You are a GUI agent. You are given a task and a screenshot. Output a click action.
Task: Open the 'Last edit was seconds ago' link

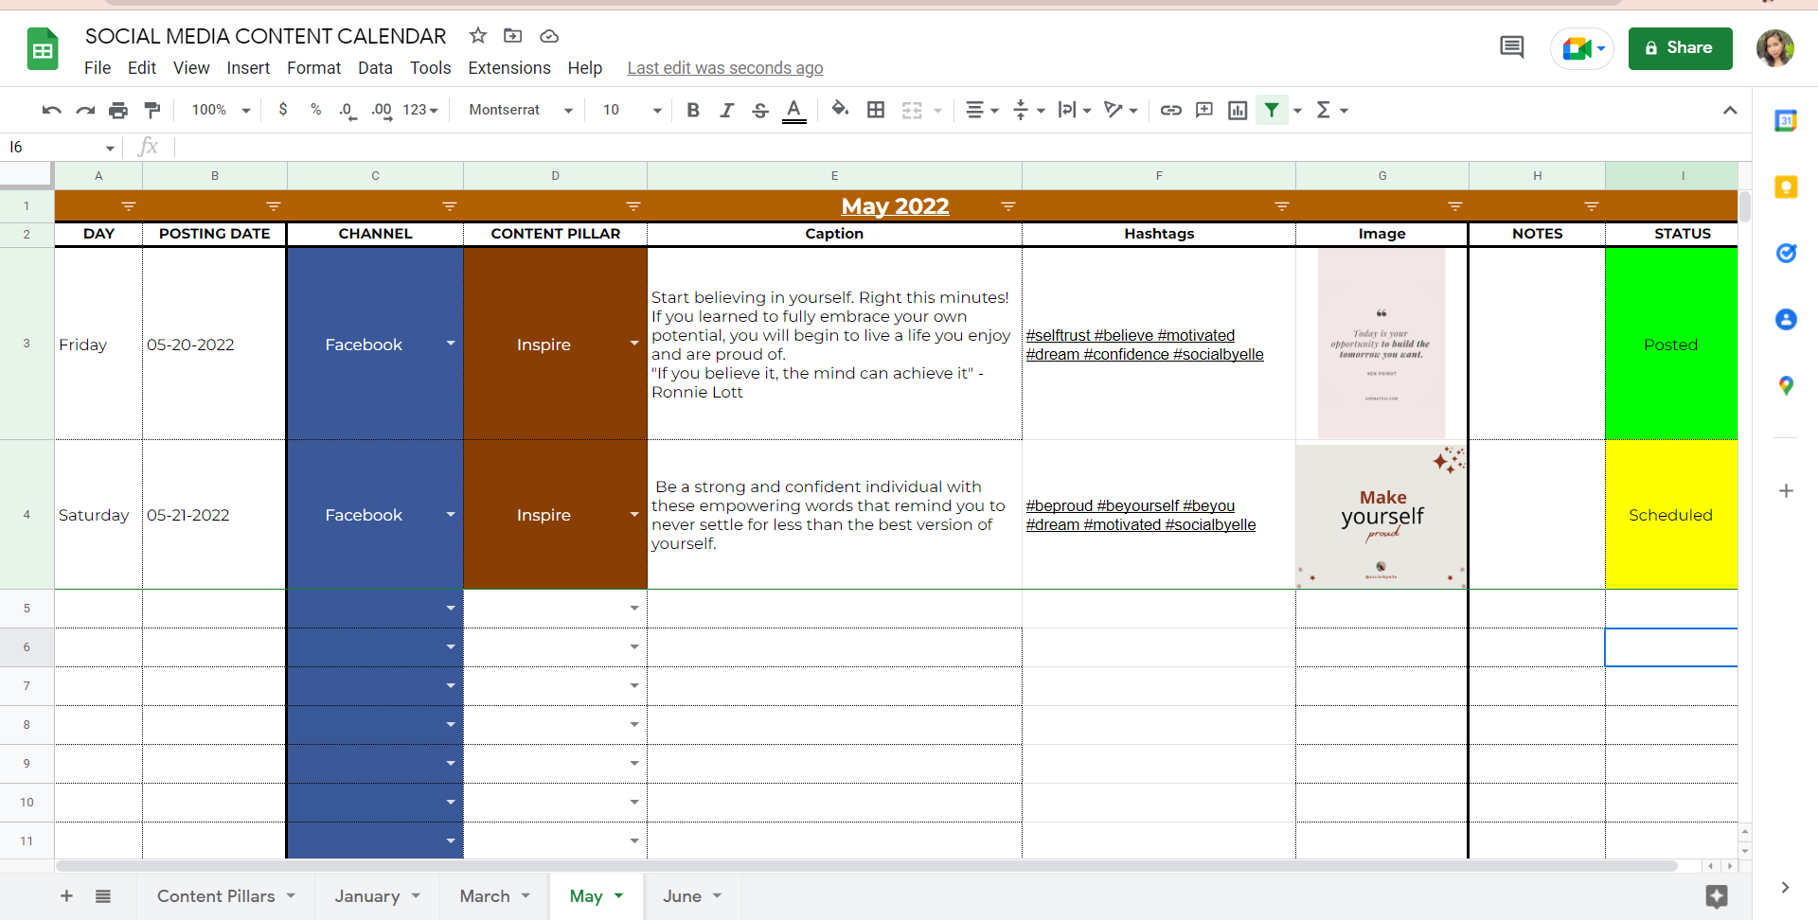(x=724, y=68)
